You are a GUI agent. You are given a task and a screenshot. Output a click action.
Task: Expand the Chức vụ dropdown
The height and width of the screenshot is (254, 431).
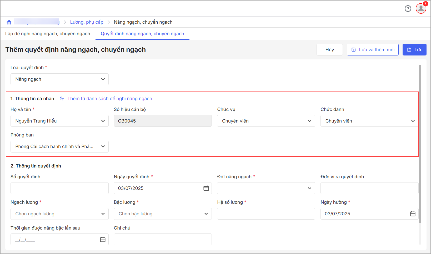click(x=266, y=121)
